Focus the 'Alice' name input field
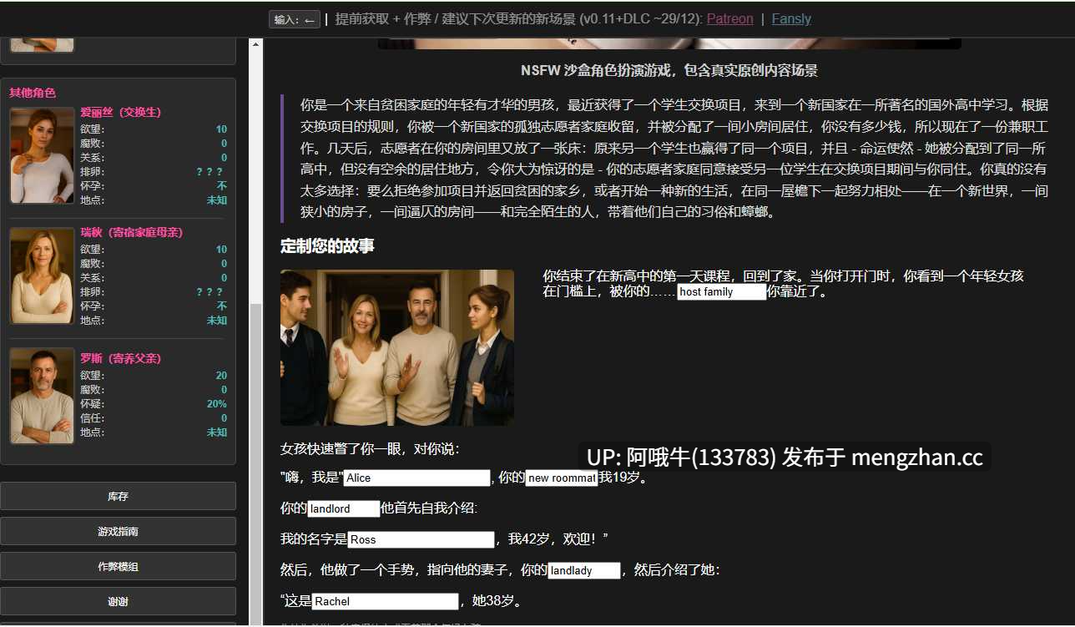1075x627 pixels. tap(416, 478)
